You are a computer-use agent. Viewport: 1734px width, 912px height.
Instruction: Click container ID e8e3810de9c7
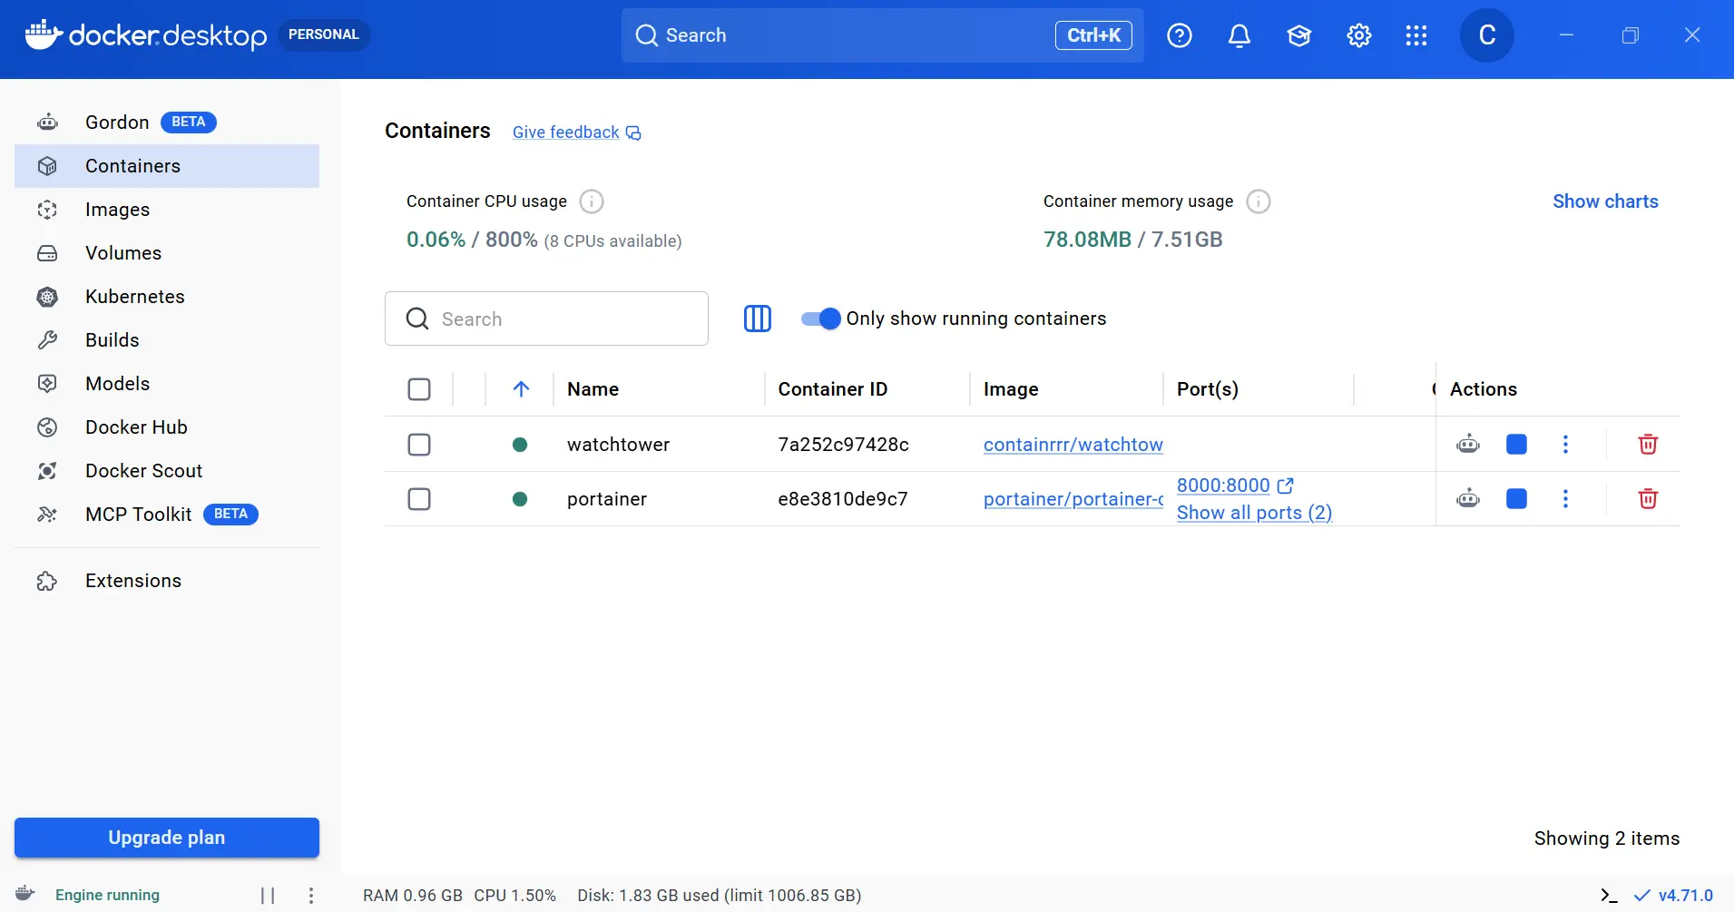(842, 499)
